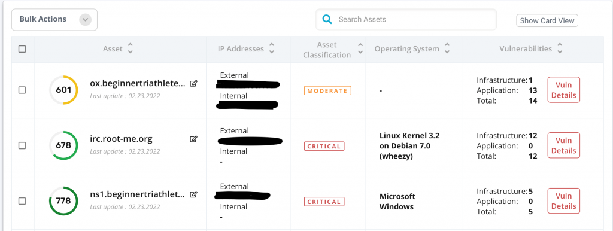Click the search magnifier icon

[x=327, y=20]
